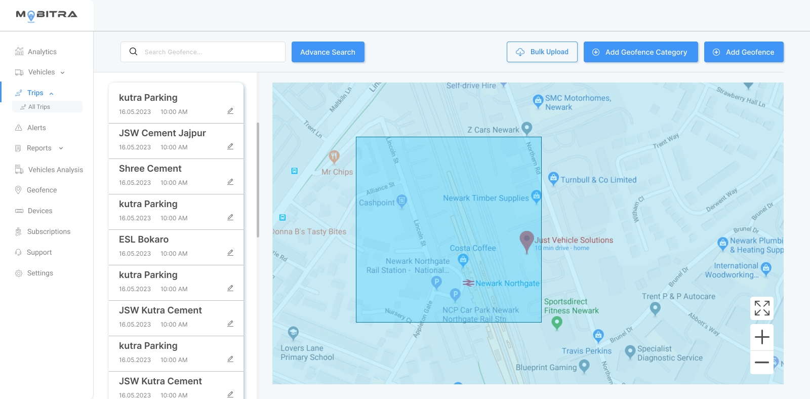Viewport: 810px width, 399px height.
Task: Click Newark Northgate rail station icon
Action: [468, 283]
